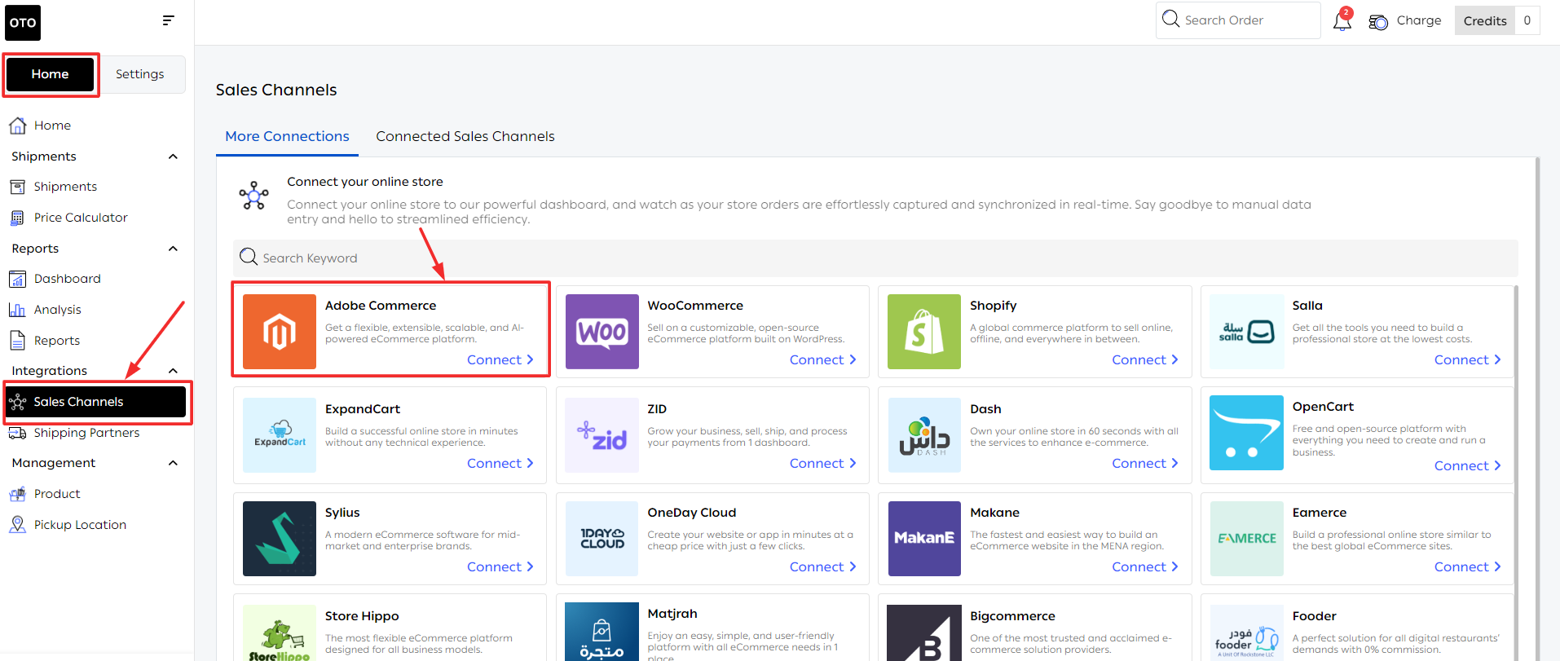
Task: Collapse the Management section
Action: point(173,463)
